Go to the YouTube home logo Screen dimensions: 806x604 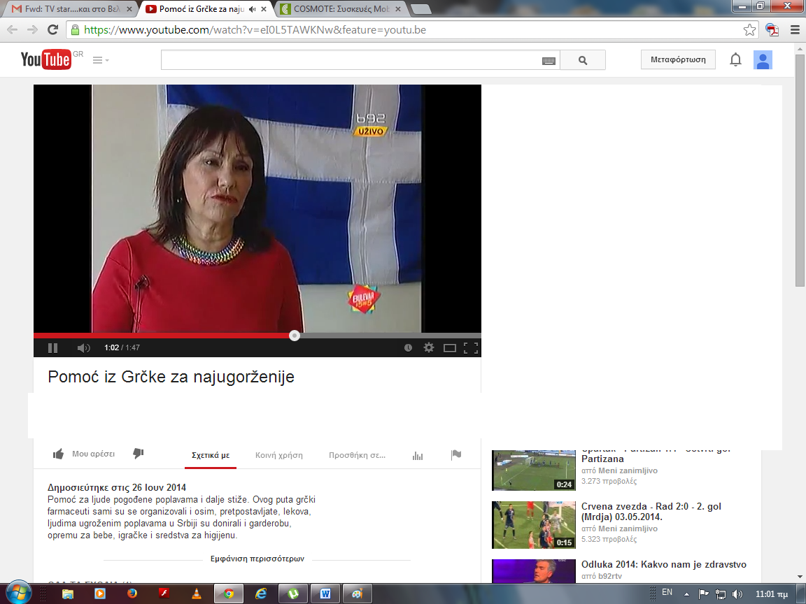coord(45,59)
